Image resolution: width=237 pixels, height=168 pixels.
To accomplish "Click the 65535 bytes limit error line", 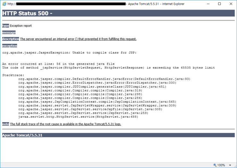I will [108, 68].
